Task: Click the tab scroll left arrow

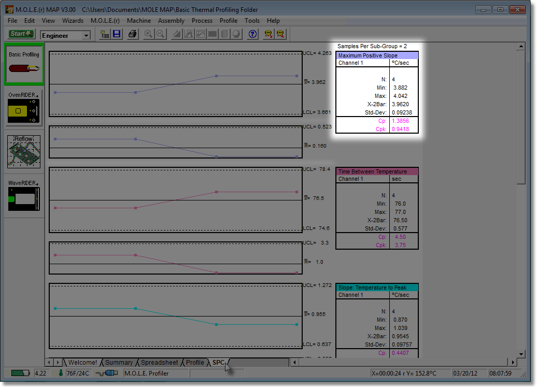Action: point(49,362)
